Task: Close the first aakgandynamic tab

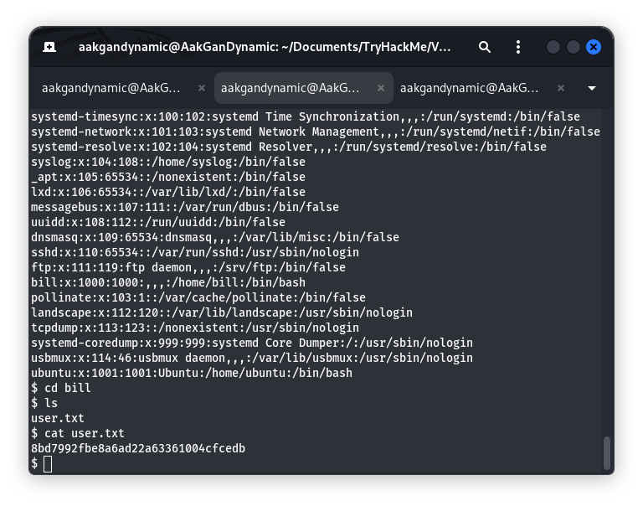Action: [202, 88]
